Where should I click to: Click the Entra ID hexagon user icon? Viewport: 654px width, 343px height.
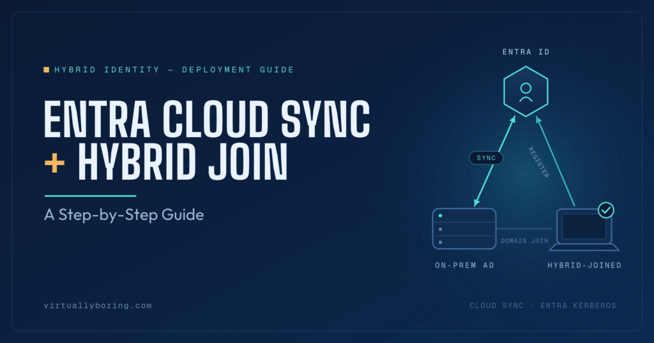pyautogui.click(x=526, y=91)
